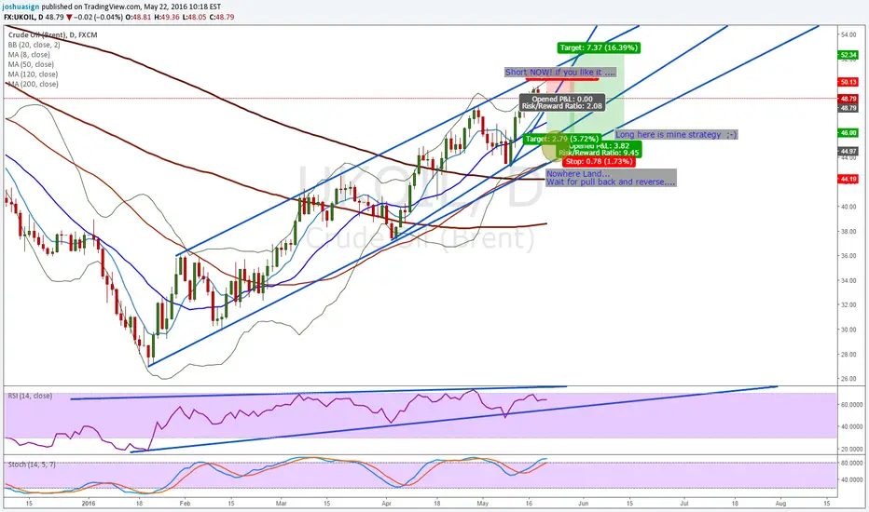This screenshot has height=512, width=869.
Task: Click the red 44.19 price axis tag
Action: 848,180
